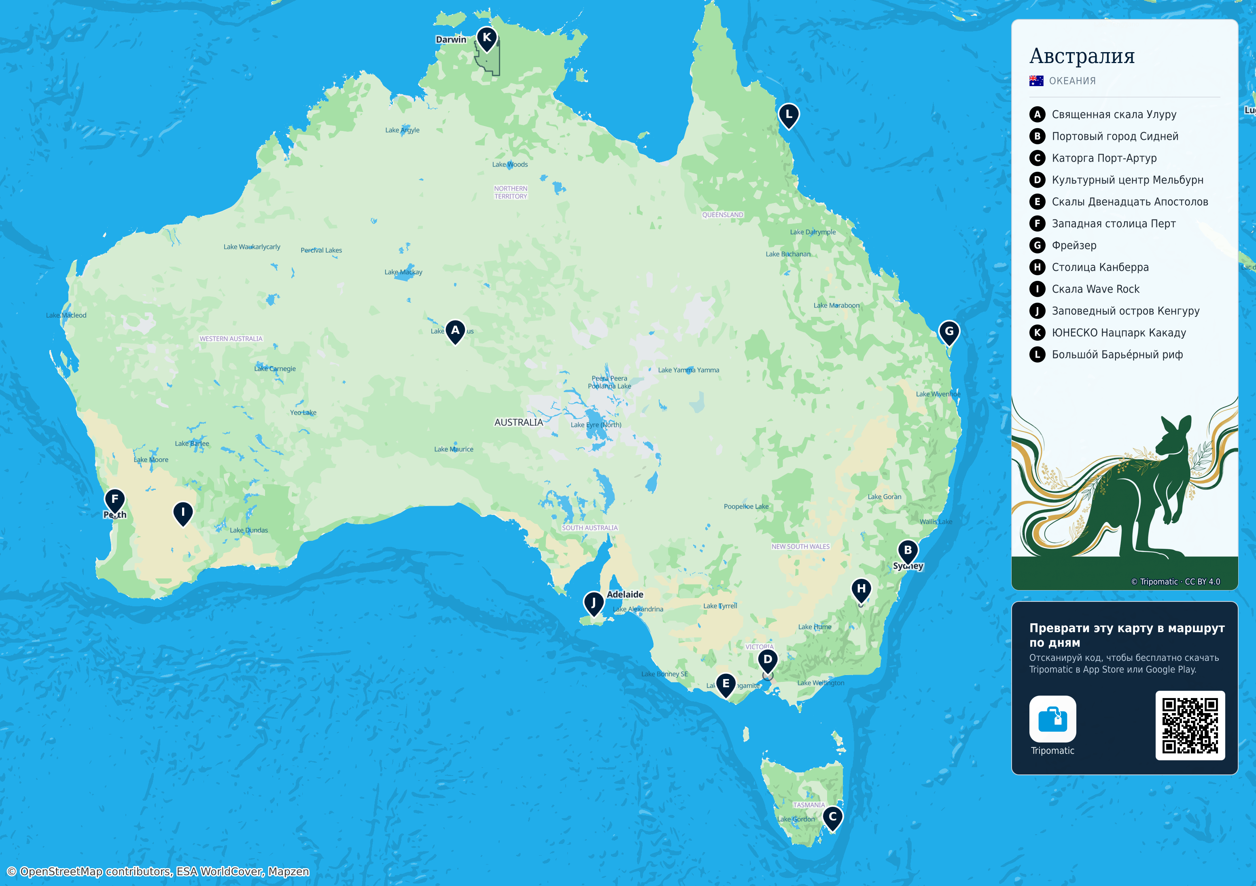Image resolution: width=1256 pixels, height=886 pixels.
Task: Click map pin D at Melbourne
Action: click(x=768, y=661)
